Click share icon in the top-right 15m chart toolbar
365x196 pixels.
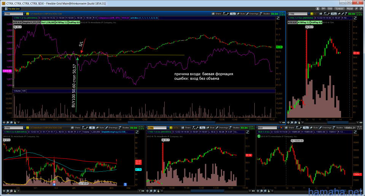[321, 14]
